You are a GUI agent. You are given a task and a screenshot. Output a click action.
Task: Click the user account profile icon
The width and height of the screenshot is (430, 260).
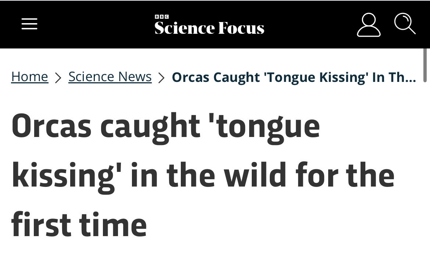point(369,25)
